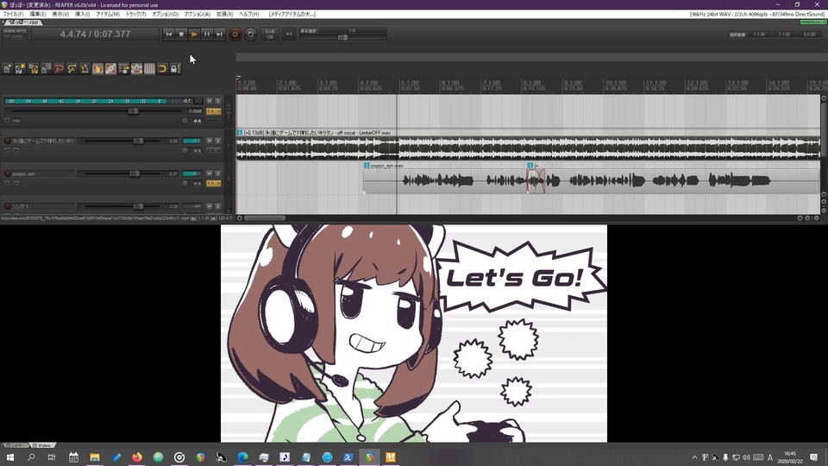Open the トラック(T) menu

coord(135,15)
